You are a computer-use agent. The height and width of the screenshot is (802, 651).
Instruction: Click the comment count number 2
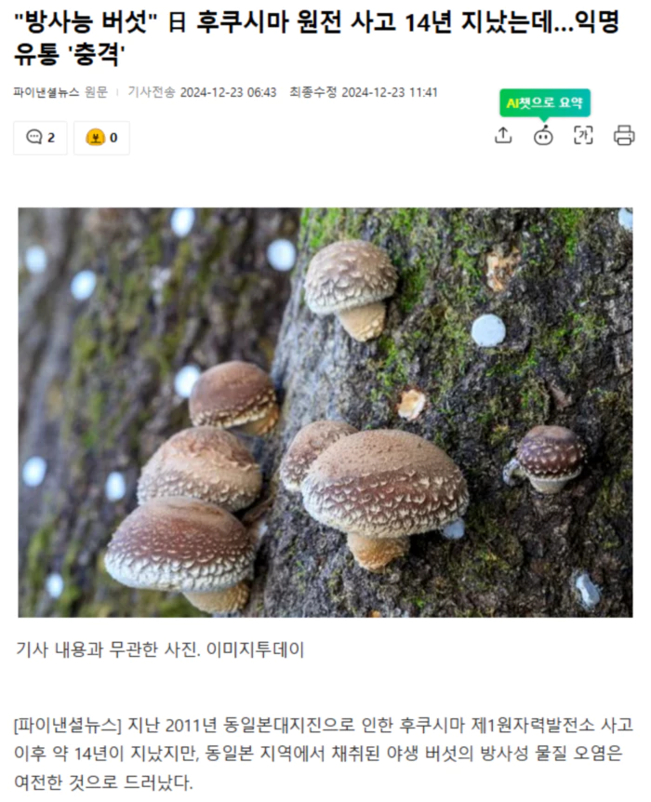pyautogui.click(x=51, y=138)
